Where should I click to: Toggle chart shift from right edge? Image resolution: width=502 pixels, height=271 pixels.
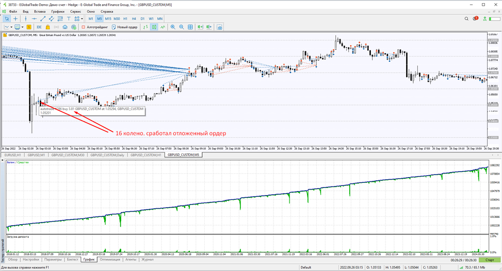209,27
